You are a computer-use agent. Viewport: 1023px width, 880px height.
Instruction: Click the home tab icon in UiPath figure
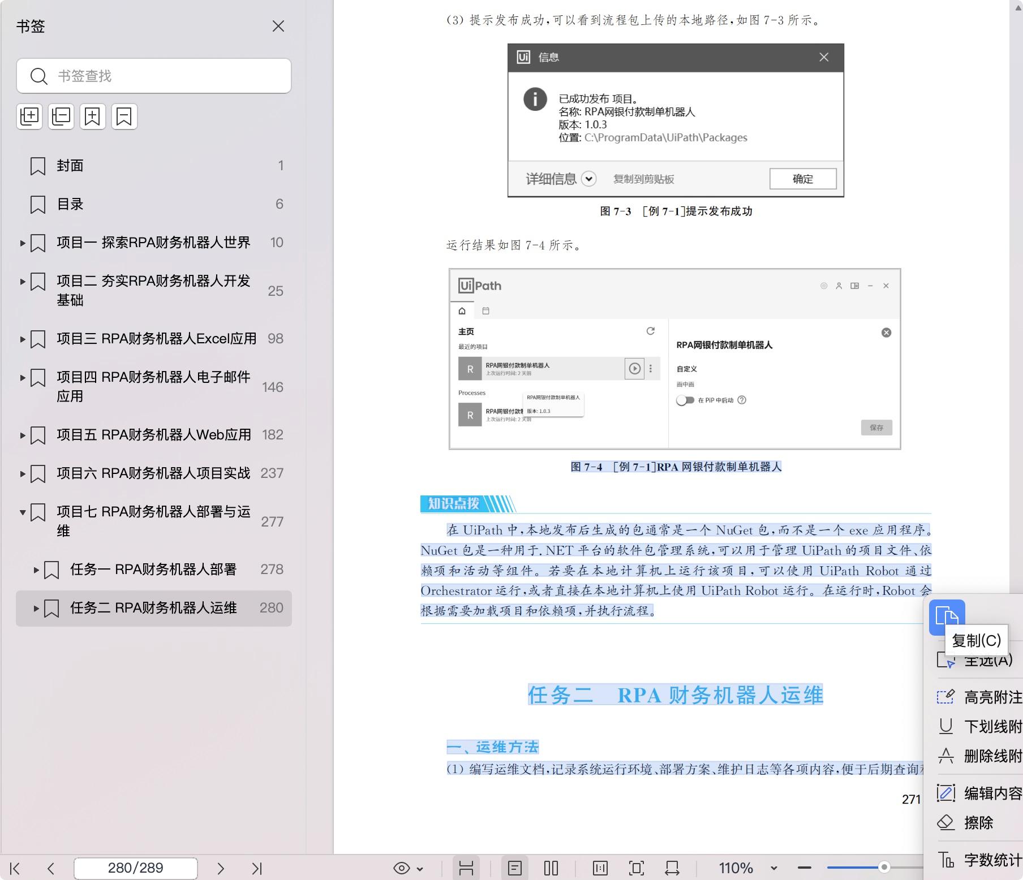click(462, 310)
